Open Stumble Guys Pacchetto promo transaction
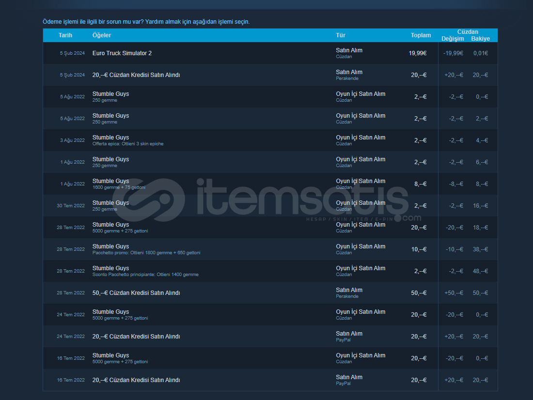Screen dimensions: 533x400 coord(270,249)
